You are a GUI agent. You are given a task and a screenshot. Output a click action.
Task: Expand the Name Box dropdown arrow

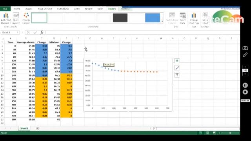pyautogui.click(x=17, y=33)
